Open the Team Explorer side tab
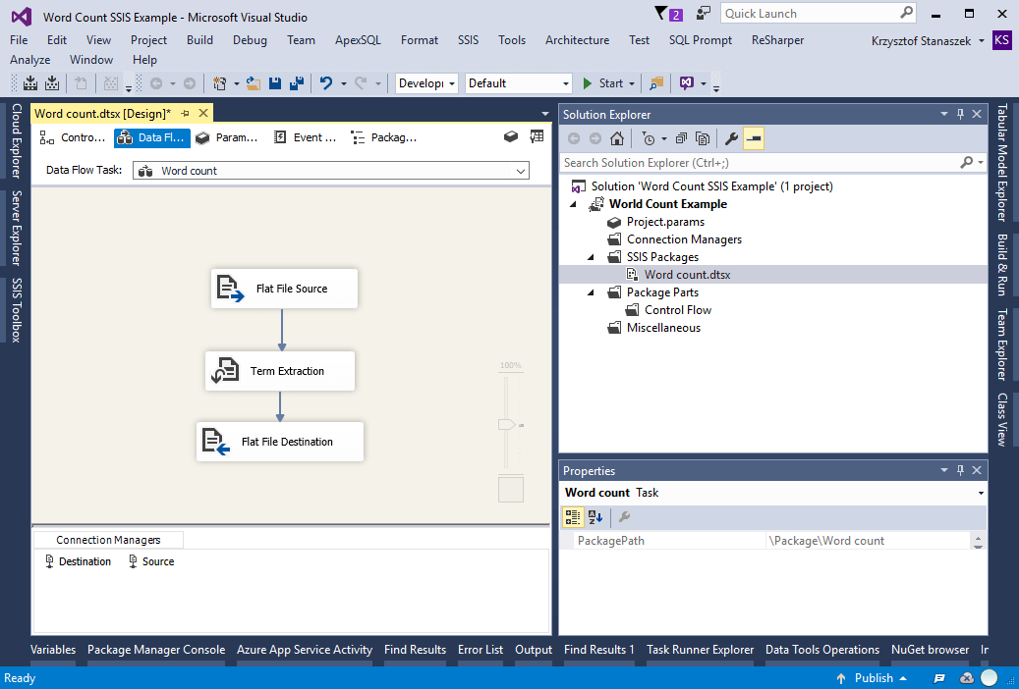Image resolution: width=1019 pixels, height=689 pixels. [1002, 344]
